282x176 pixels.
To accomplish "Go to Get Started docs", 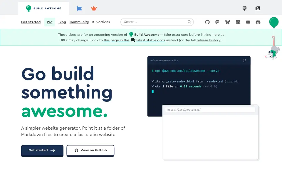I will click(31, 22).
